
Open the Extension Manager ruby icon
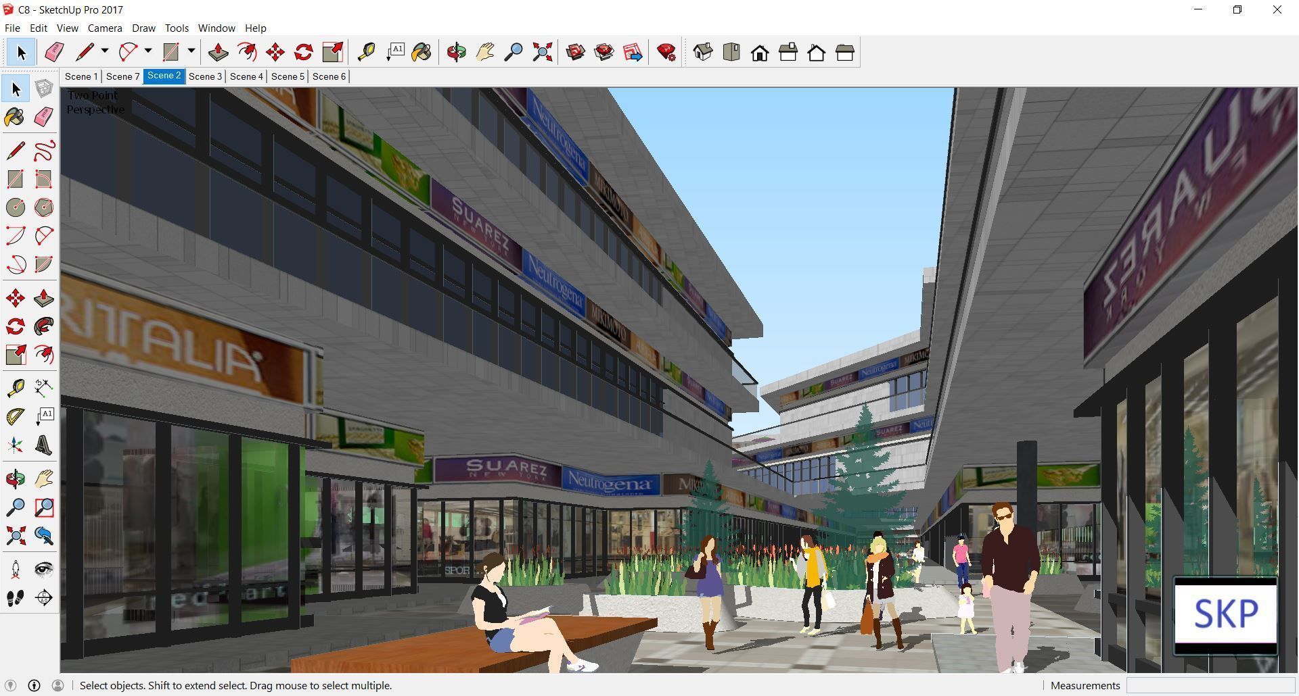pyautogui.click(x=666, y=53)
